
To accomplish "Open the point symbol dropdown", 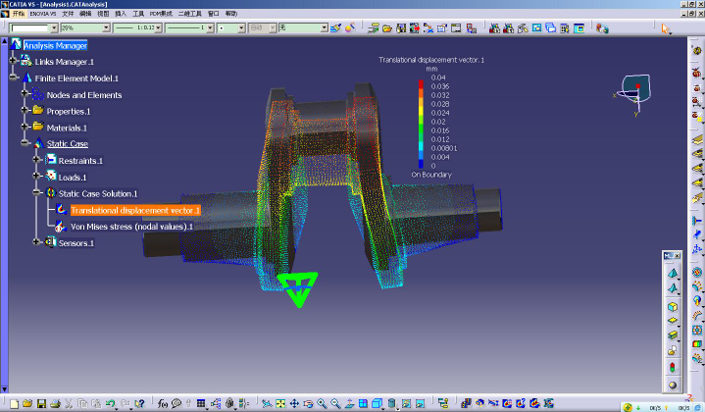I will (x=241, y=27).
